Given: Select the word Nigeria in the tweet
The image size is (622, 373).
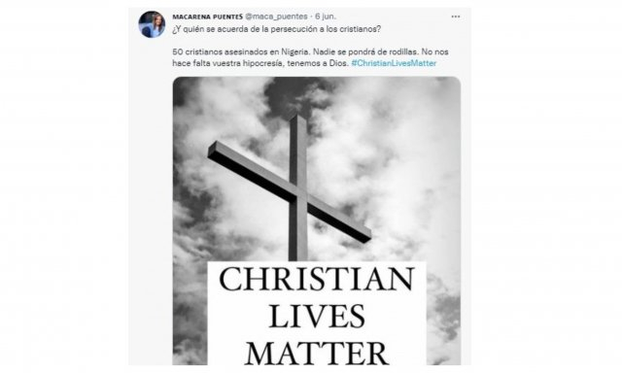Looking at the screenshot, I should point(294,51).
